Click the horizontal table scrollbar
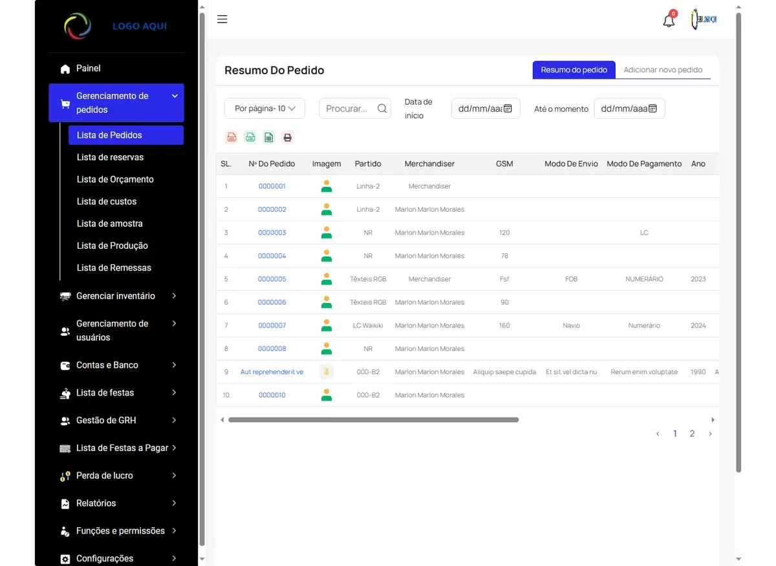This screenshot has height=566, width=776. click(x=373, y=420)
